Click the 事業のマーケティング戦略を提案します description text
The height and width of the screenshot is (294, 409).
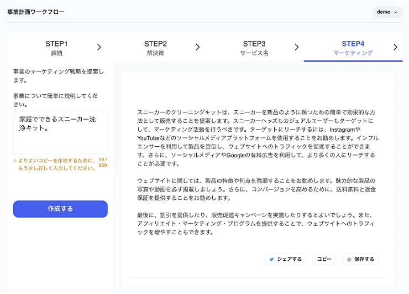[59, 76]
